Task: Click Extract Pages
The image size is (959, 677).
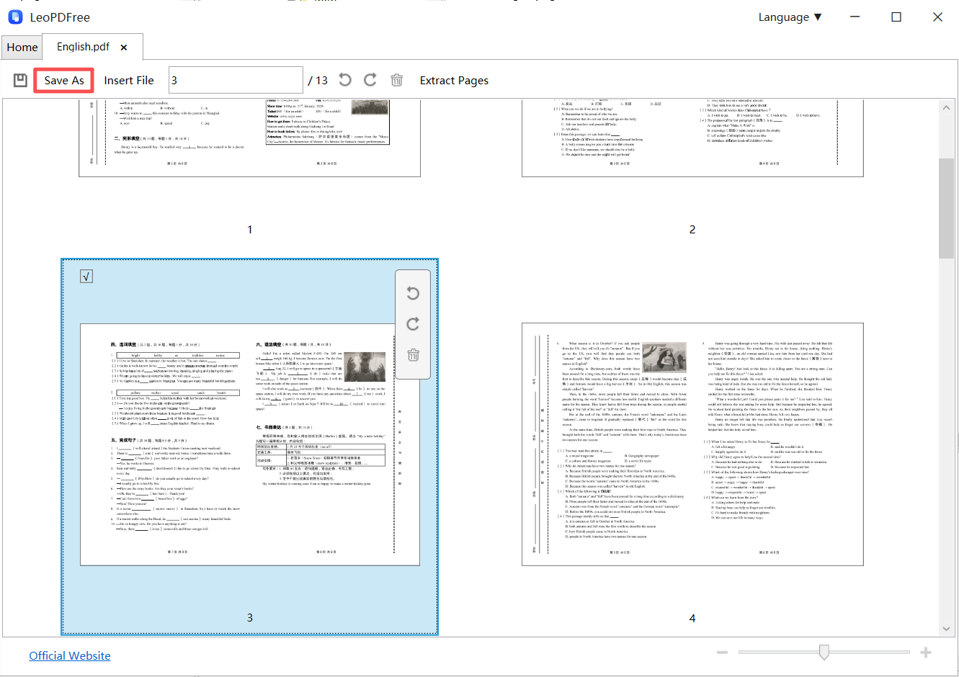Action: (x=454, y=81)
